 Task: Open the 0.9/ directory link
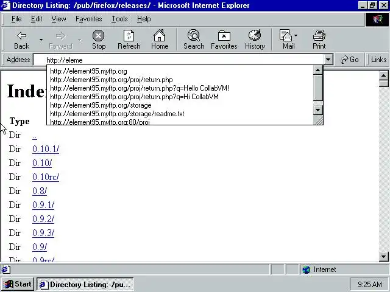[40, 247]
